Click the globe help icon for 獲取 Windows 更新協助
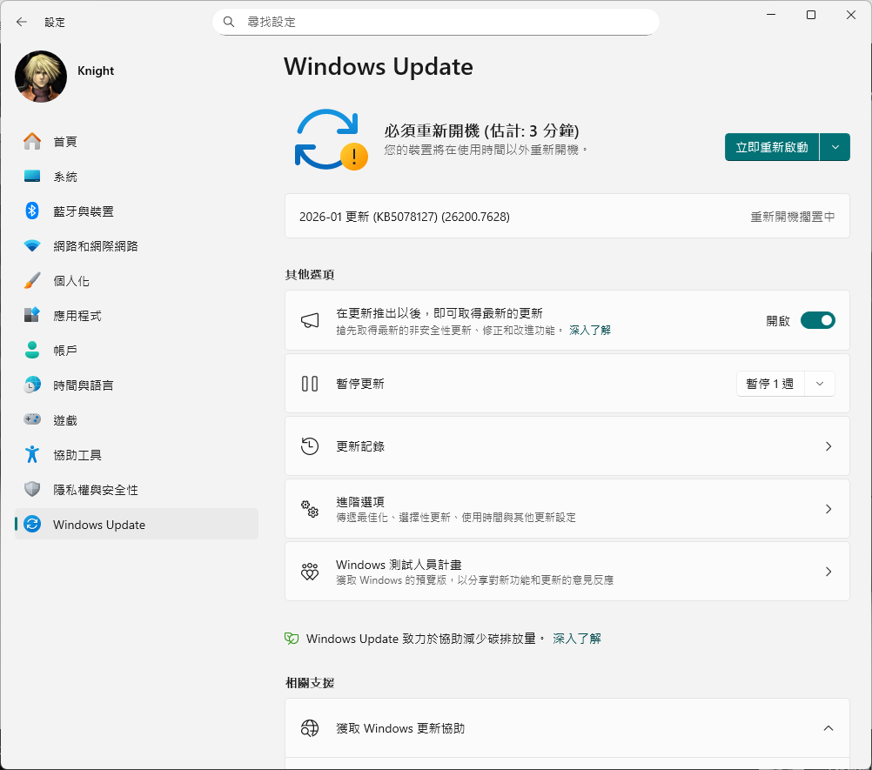The height and width of the screenshot is (770, 872). pyautogui.click(x=310, y=727)
